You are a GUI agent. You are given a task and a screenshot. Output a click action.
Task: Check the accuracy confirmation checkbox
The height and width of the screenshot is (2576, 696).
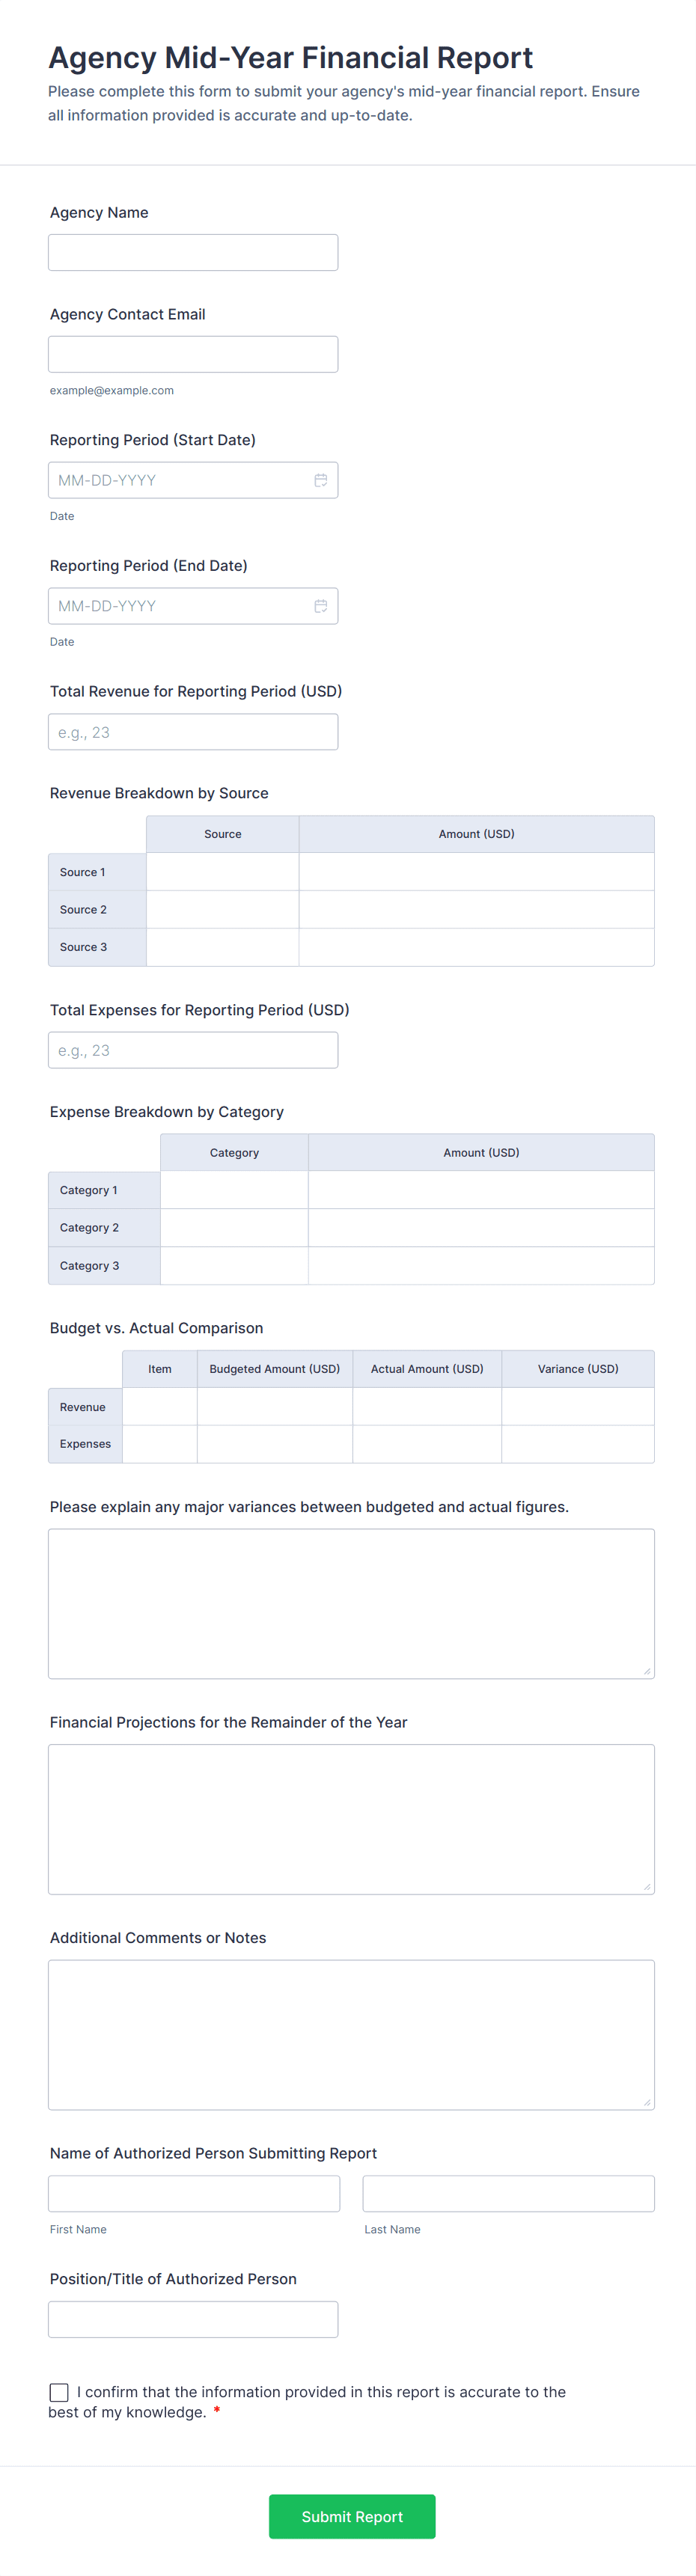pos(59,2392)
